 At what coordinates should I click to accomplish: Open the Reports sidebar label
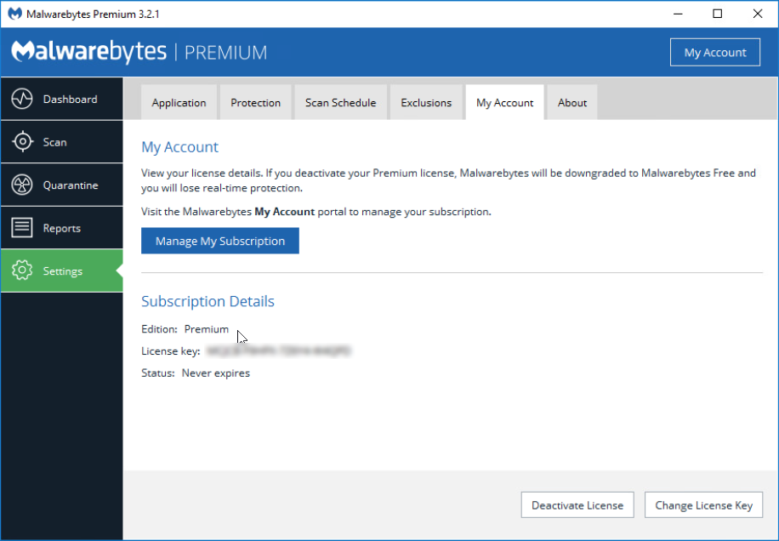[x=61, y=228]
